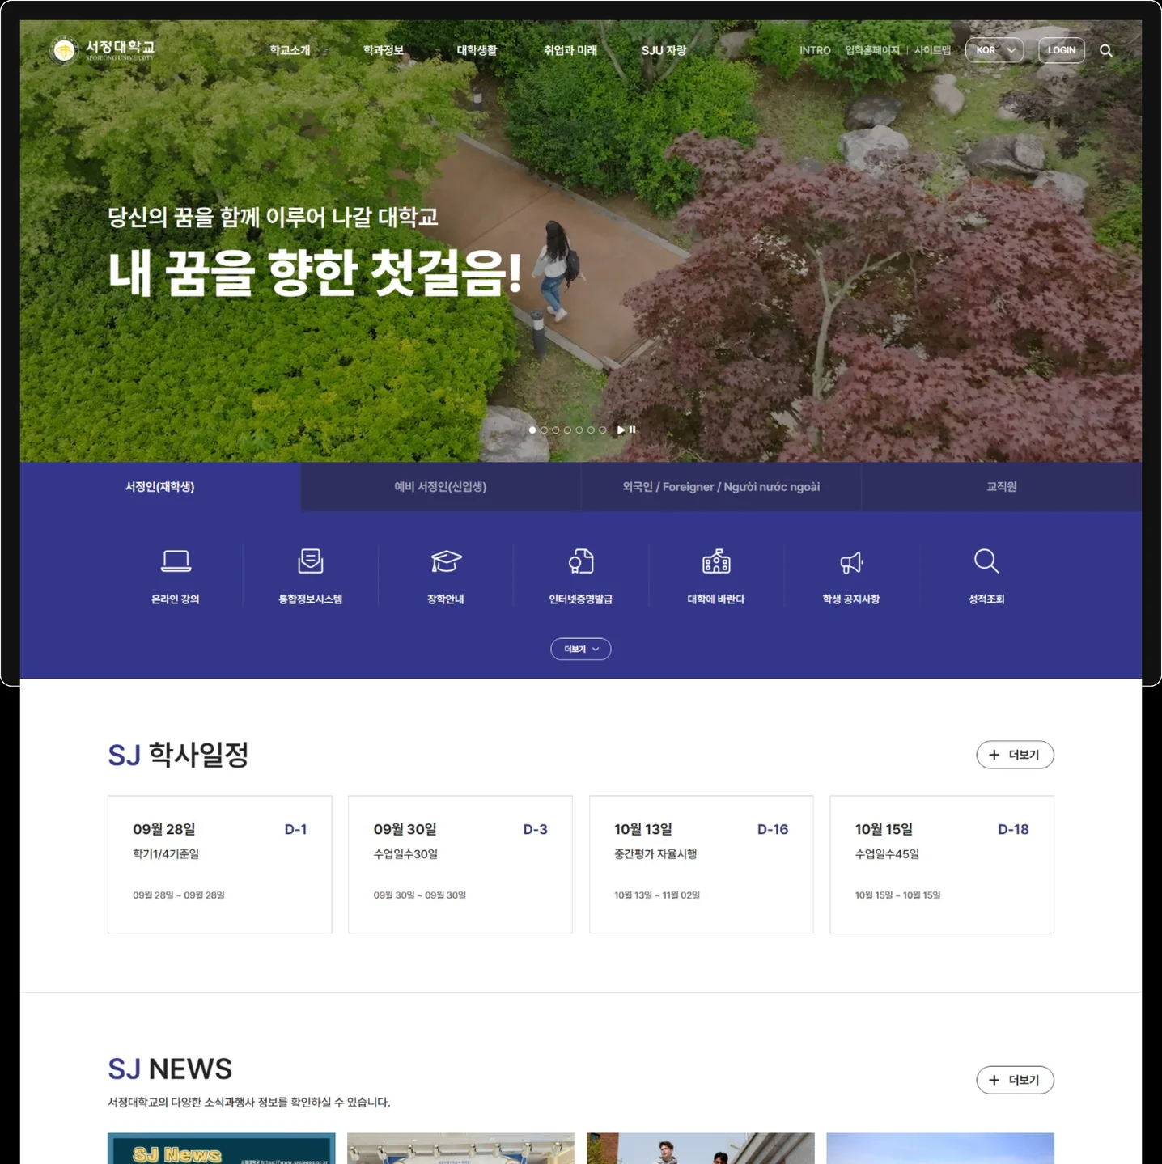Play the hero banner slideshow
The width and height of the screenshot is (1162, 1164).
click(x=621, y=430)
